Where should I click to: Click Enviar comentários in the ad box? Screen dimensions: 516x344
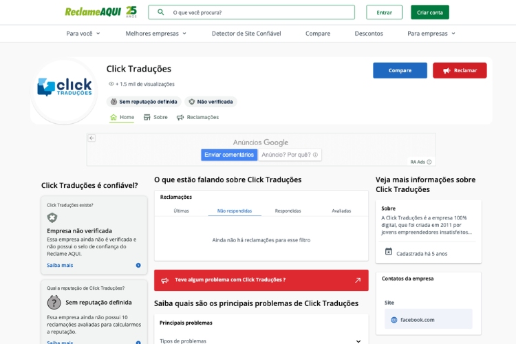pos(229,155)
